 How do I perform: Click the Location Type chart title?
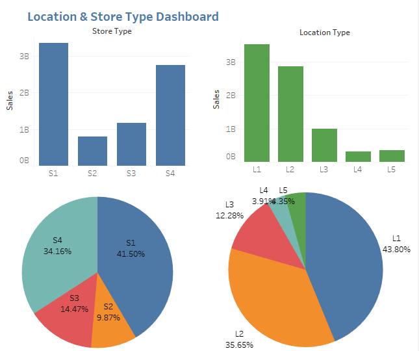click(x=324, y=32)
